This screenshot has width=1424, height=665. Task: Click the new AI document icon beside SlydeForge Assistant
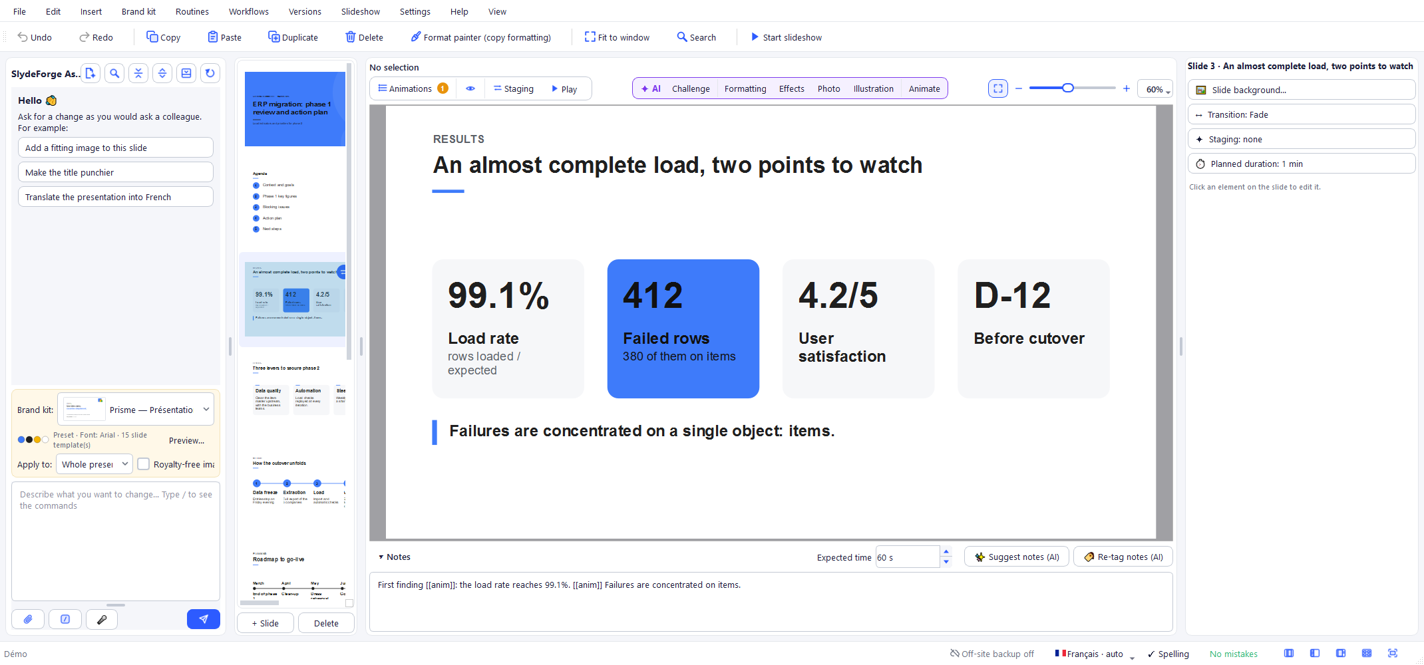click(90, 73)
